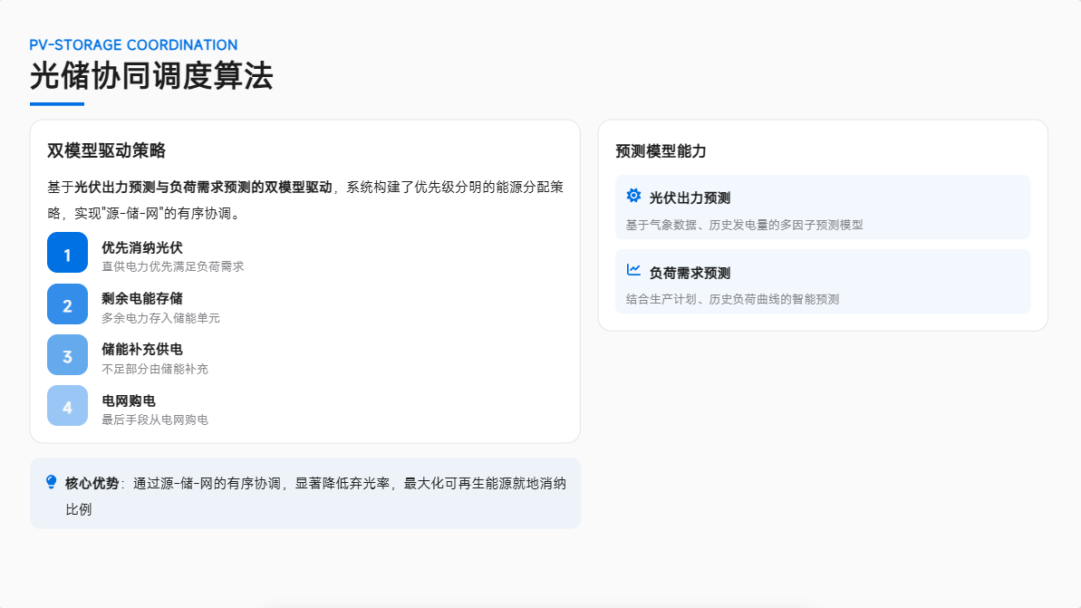This screenshot has width=1081, height=608.
Task: Click the 剩余电能存储 step title
Action: tap(142, 298)
